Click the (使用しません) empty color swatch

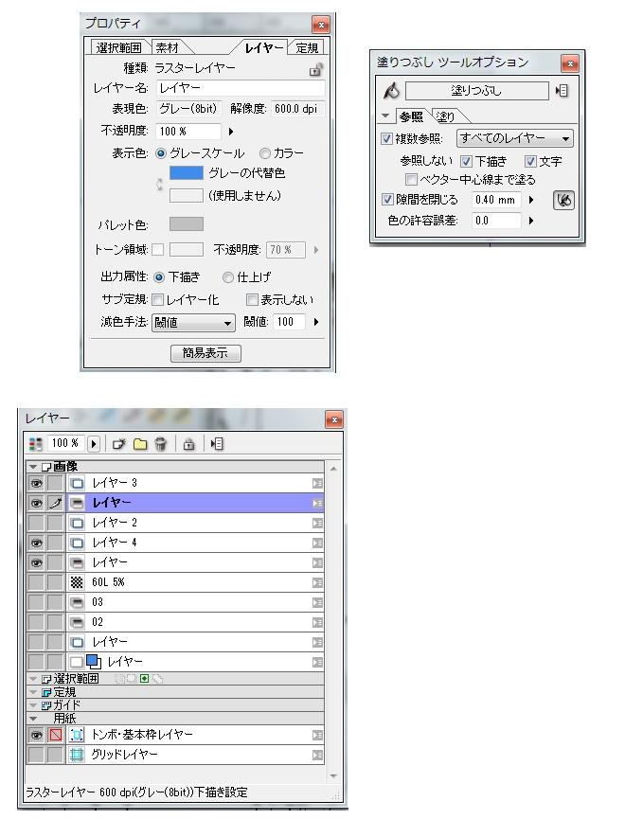pyautogui.click(x=187, y=196)
